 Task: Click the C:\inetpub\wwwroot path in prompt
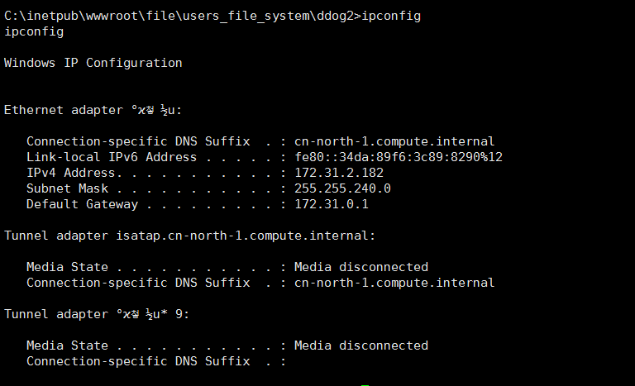[71, 17]
